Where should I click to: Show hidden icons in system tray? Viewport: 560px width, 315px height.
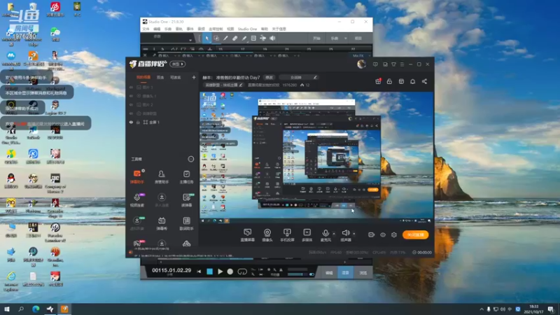pos(482,309)
